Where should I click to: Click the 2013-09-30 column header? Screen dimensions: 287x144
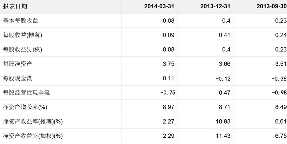271,6
